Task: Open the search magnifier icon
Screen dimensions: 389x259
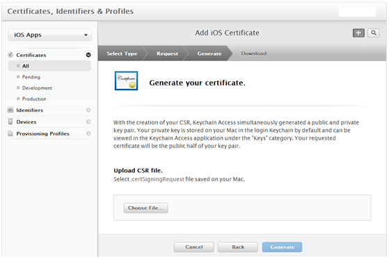Action: pos(374,33)
